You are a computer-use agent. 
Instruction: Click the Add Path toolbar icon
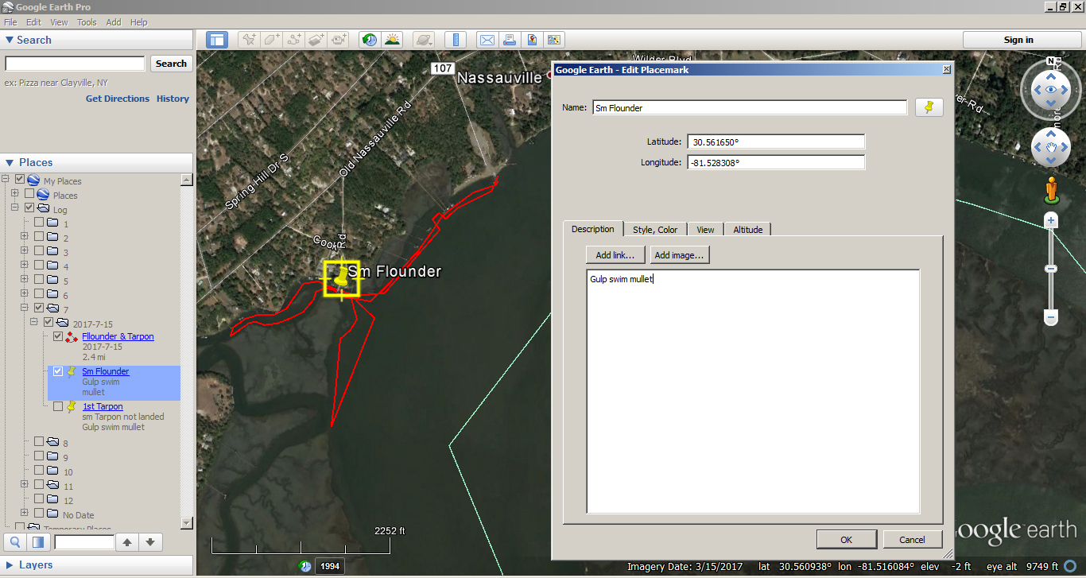[x=294, y=40]
